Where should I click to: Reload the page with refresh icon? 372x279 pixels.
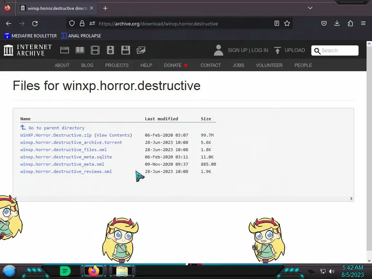coord(35,24)
